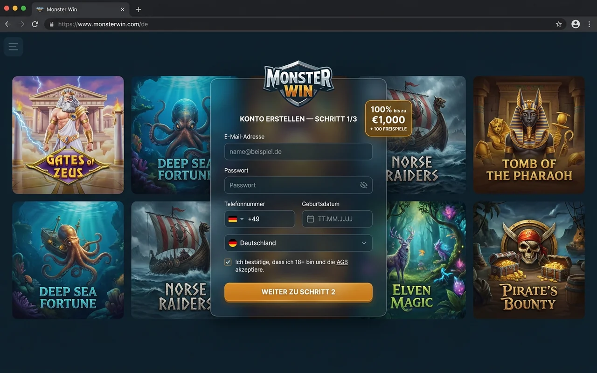Open the Pirate's Bounty game tile
The image size is (597, 373).
click(529, 260)
